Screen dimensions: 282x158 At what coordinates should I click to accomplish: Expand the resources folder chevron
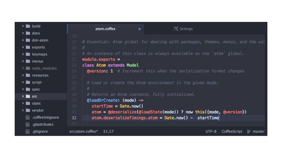tap(23, 75)
